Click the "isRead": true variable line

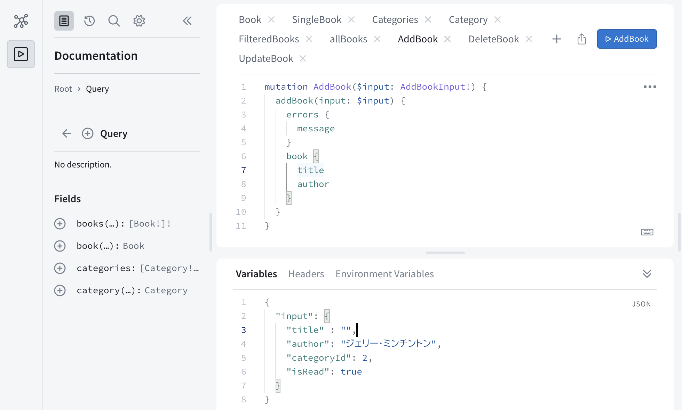pos(324,372)
